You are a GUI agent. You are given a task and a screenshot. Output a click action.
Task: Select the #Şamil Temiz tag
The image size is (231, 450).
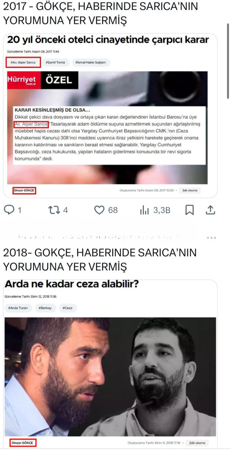point(57,62)
